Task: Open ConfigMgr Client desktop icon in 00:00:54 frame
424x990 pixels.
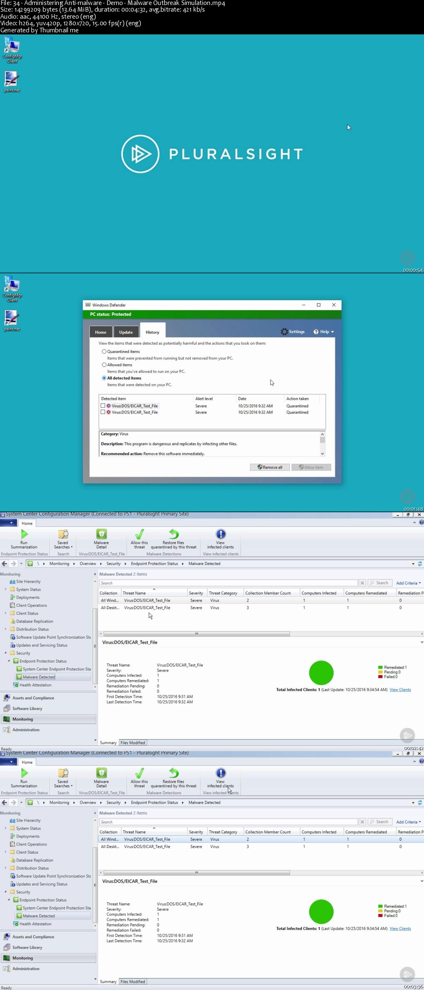Action: tap(12, 50)
